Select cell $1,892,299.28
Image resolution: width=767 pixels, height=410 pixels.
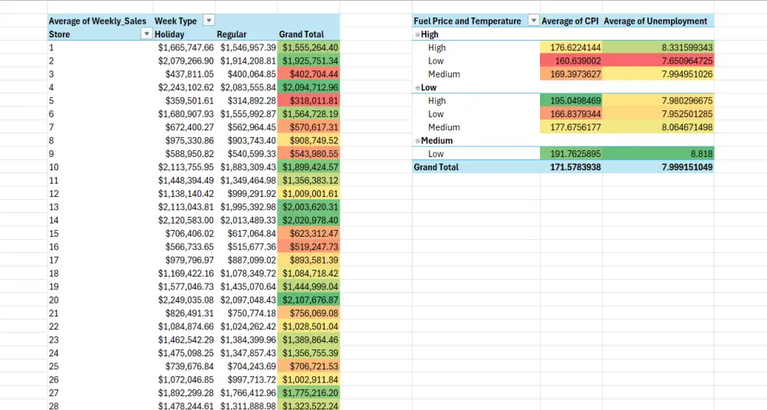[185, 392]
